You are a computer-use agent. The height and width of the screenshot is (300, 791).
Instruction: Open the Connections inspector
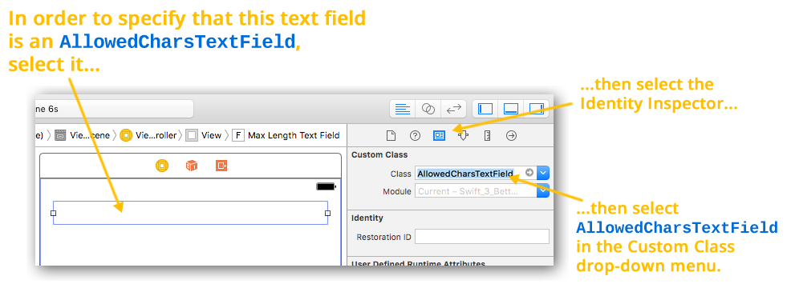click(x=512, y=135)
